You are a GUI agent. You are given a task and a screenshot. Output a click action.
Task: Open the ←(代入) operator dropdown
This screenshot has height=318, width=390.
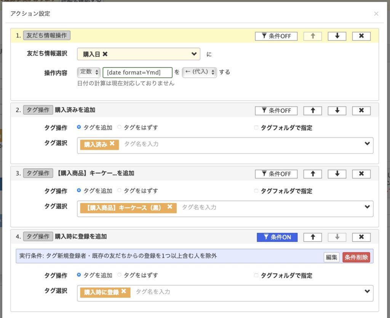(x=199, y=72)
